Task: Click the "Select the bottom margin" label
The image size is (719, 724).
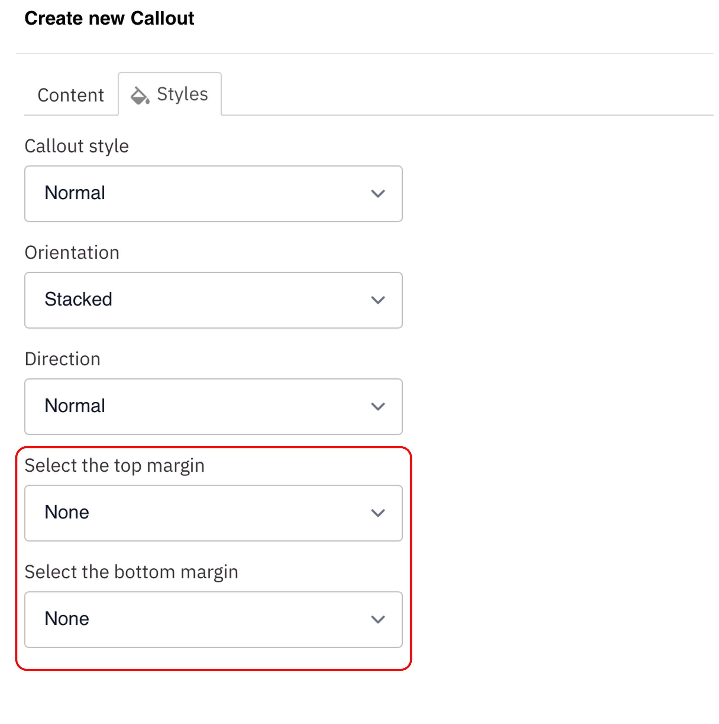Action: (x=131, y=572)
